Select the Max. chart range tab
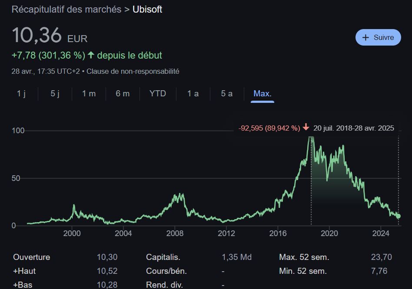This screenshot has height=289, width=412. point(262,94)
